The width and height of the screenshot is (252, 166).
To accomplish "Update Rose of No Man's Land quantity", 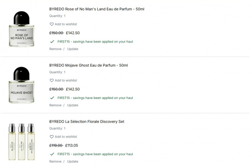I will 73,49.
